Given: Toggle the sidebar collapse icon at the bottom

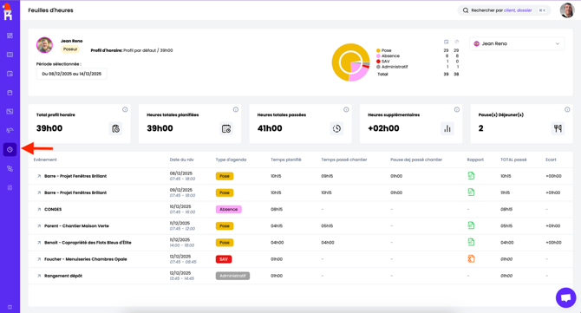Looking at the screenshot, I should click(x=10, y=307).
